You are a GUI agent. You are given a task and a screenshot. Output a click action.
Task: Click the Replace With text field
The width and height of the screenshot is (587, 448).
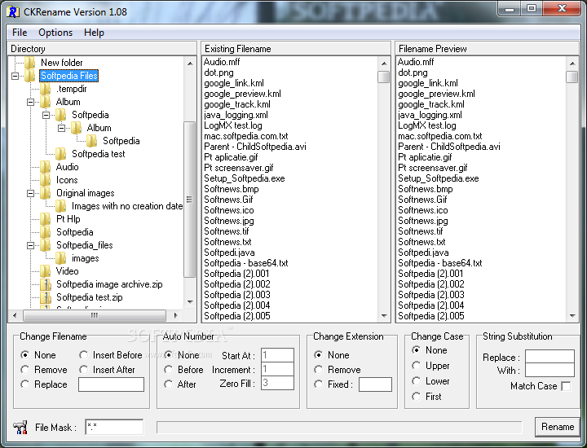pos(549,371)
